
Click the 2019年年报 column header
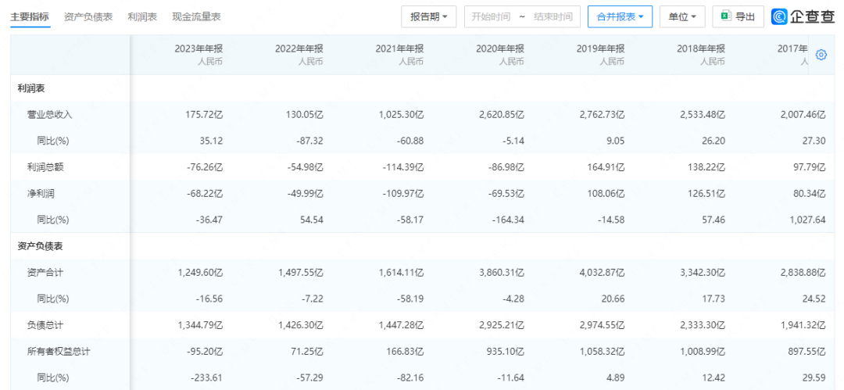(601, 48)
